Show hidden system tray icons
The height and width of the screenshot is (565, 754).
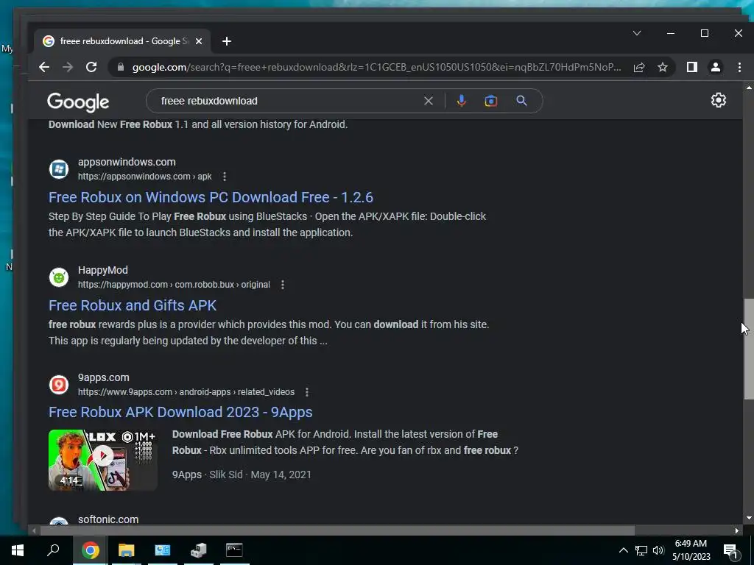click(623, 550)
